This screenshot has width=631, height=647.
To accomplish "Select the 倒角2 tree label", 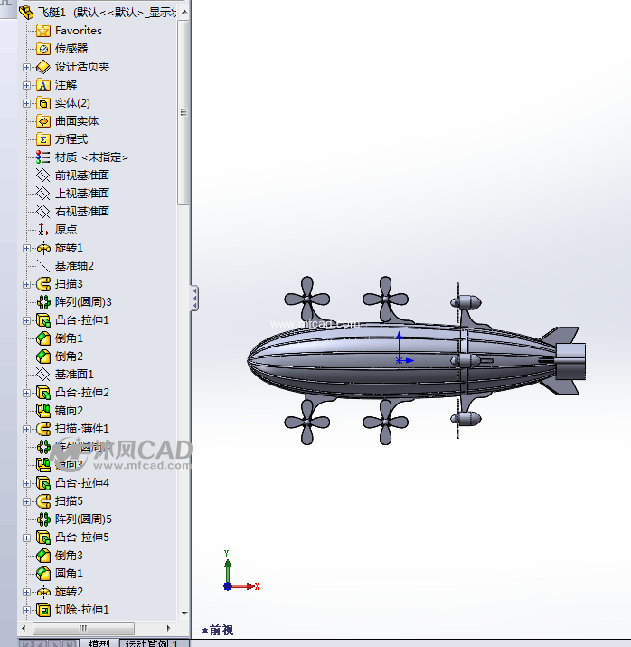I will click(69, 357).
